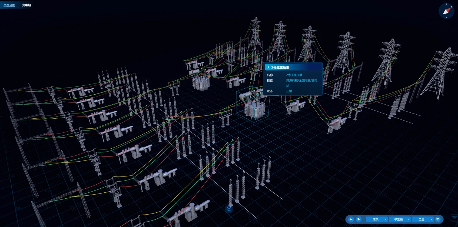Go to the 中国全国 breadcrumb link
The height and width of the screenshot is (227, 458).
coord(9,5)
